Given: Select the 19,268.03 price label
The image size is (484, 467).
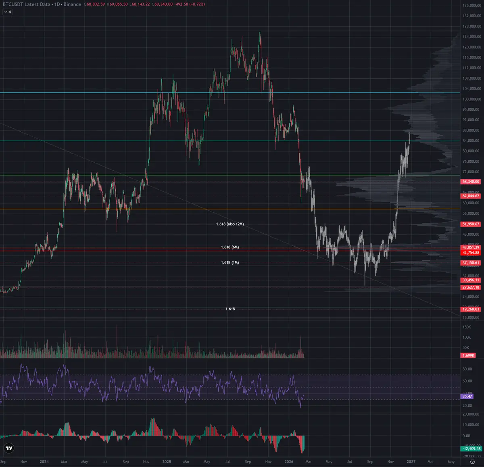Looking at the screenshot, I should (x=471, y=309).
